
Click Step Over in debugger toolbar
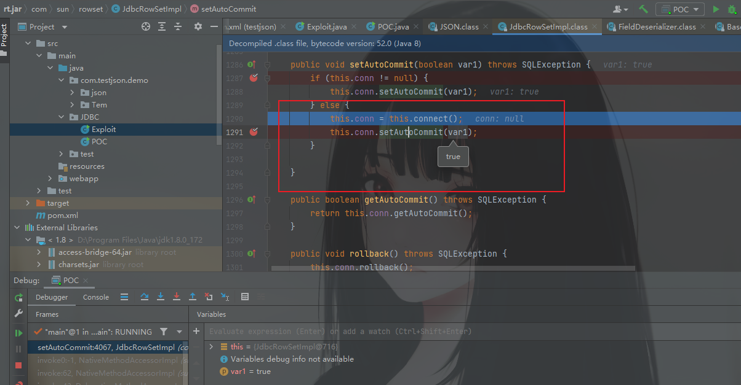pyautogui.click(x=145, y=297)
